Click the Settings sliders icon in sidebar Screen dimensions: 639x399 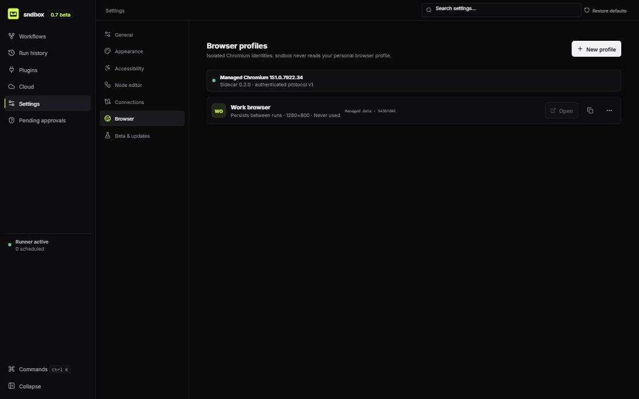click(x=11, y=103)
